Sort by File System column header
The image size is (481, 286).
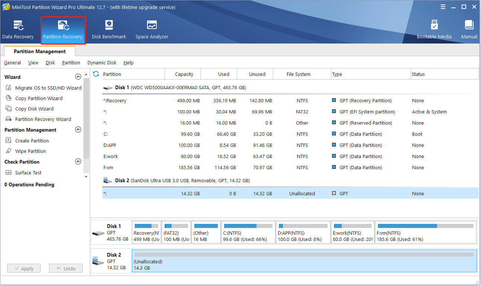pyautogui.click(x=302, y=74)
